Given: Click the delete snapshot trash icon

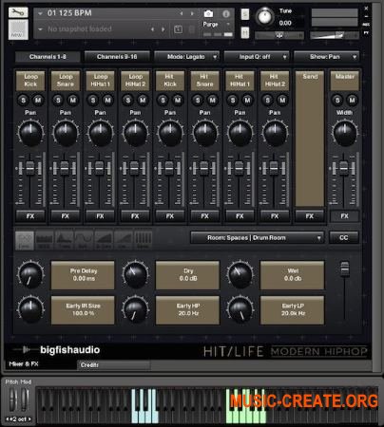Looking at the screenshot, I should tap(192, 29).
